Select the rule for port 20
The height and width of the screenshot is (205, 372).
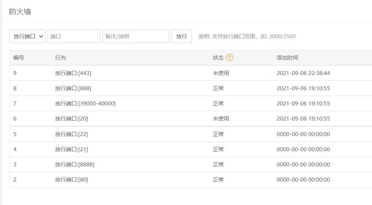click(71, 119)
